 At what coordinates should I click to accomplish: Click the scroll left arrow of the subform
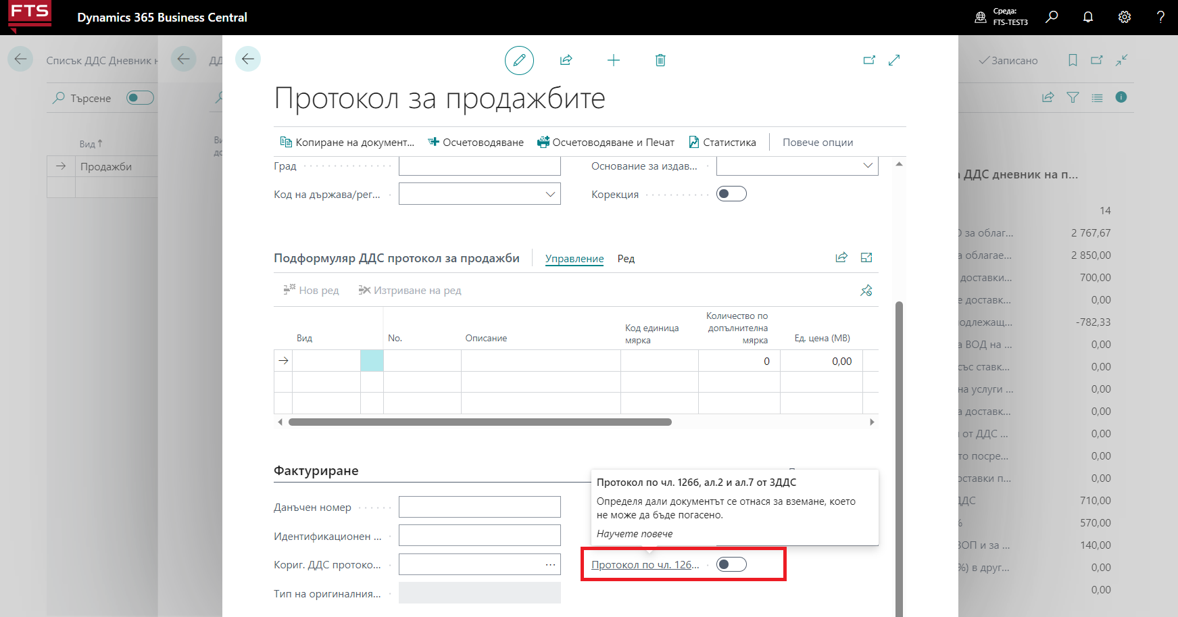(280, 422)
